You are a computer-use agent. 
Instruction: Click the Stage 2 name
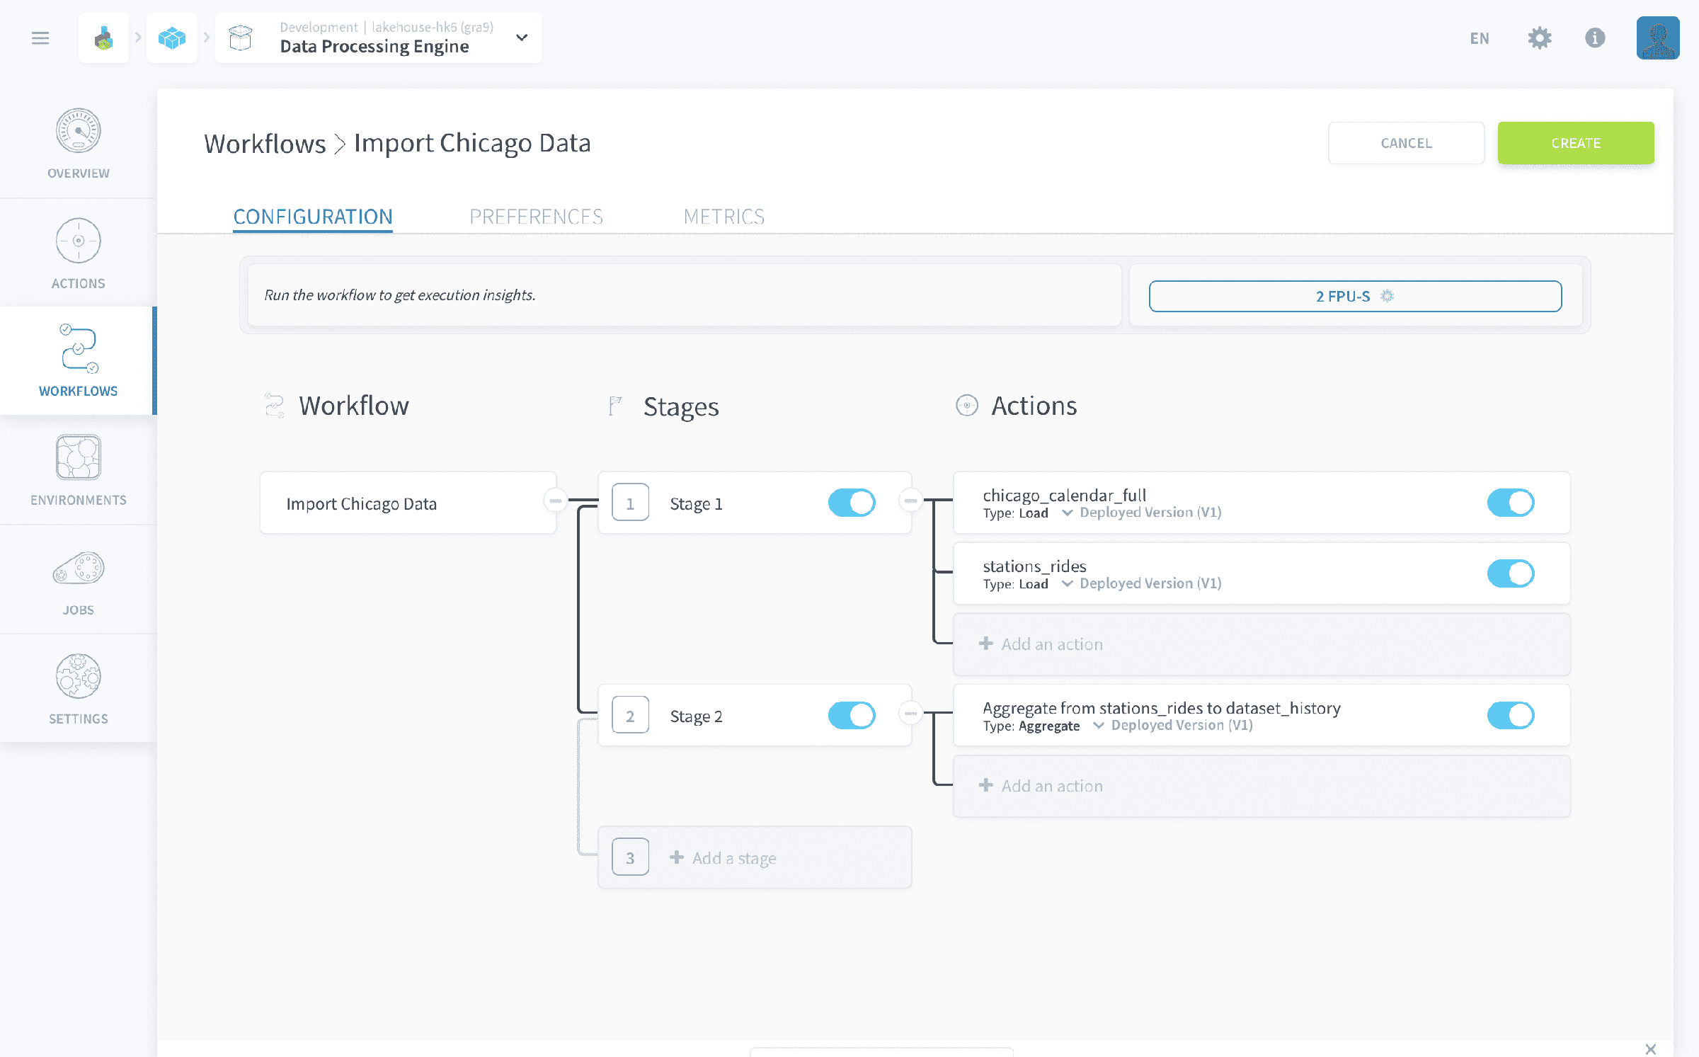coord(696,716)
